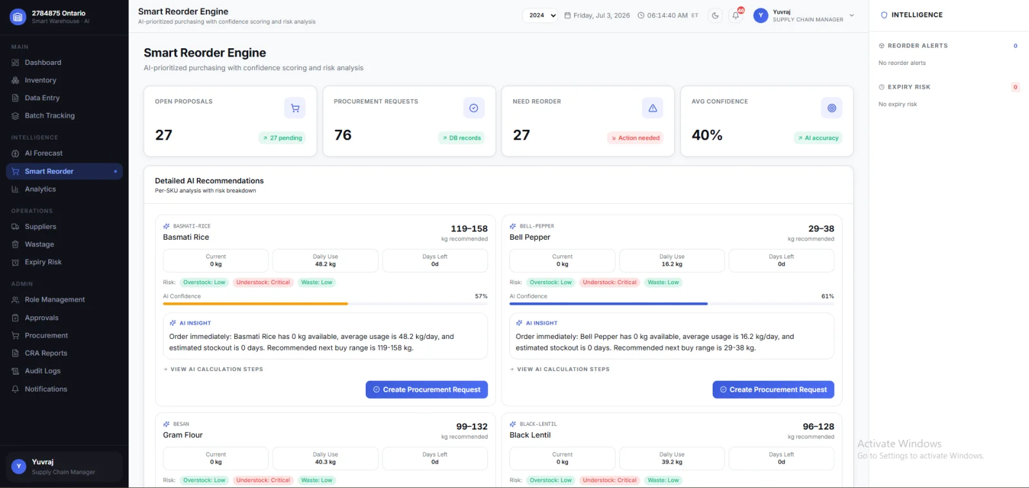Image resolution: width=1029 pixels, height=488 pixels.
Task: Click the Open Proposals cart icon
Action: click(295, 108)
